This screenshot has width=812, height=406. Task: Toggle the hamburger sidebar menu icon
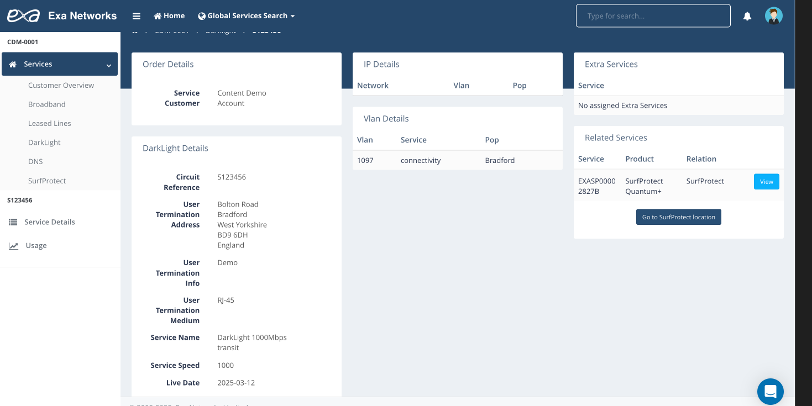(137, 16)
